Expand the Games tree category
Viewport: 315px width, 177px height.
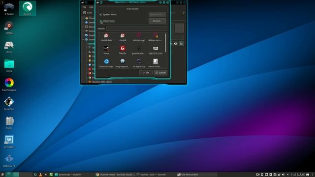(x=83, y=31)
